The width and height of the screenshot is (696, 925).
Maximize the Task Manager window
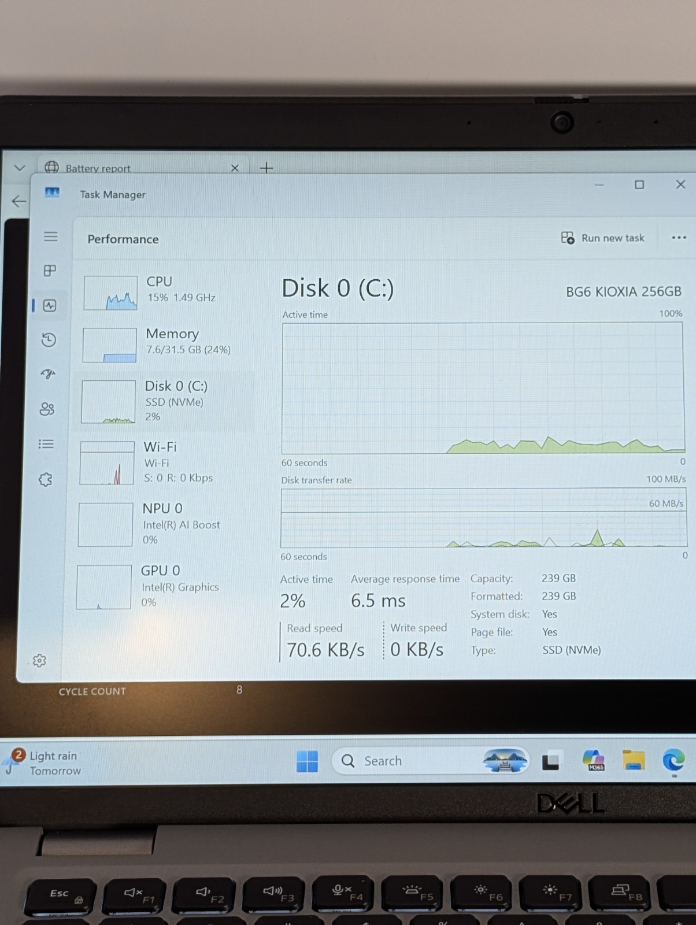(639, 185)
